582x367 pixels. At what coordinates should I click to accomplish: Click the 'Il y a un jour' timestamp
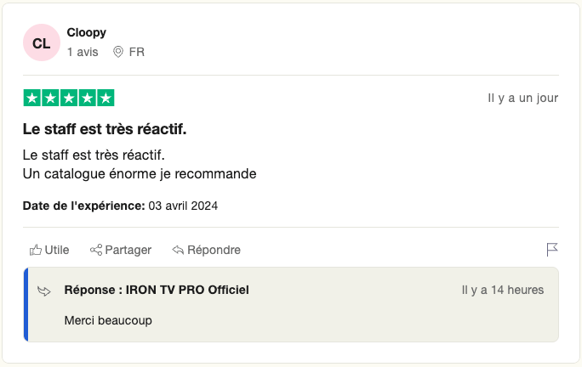(x=522, y=98)
